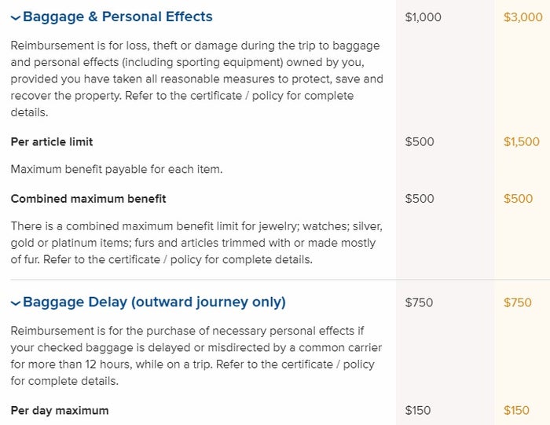
Task: Select the $3,000 baggage coverage amount
Action: coord(523,17)
